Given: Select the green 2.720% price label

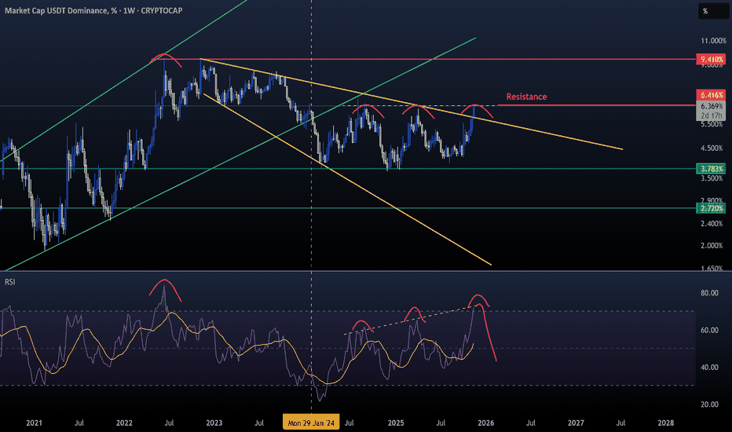Looking at the screenshot, I should click(x=711, y=208).
